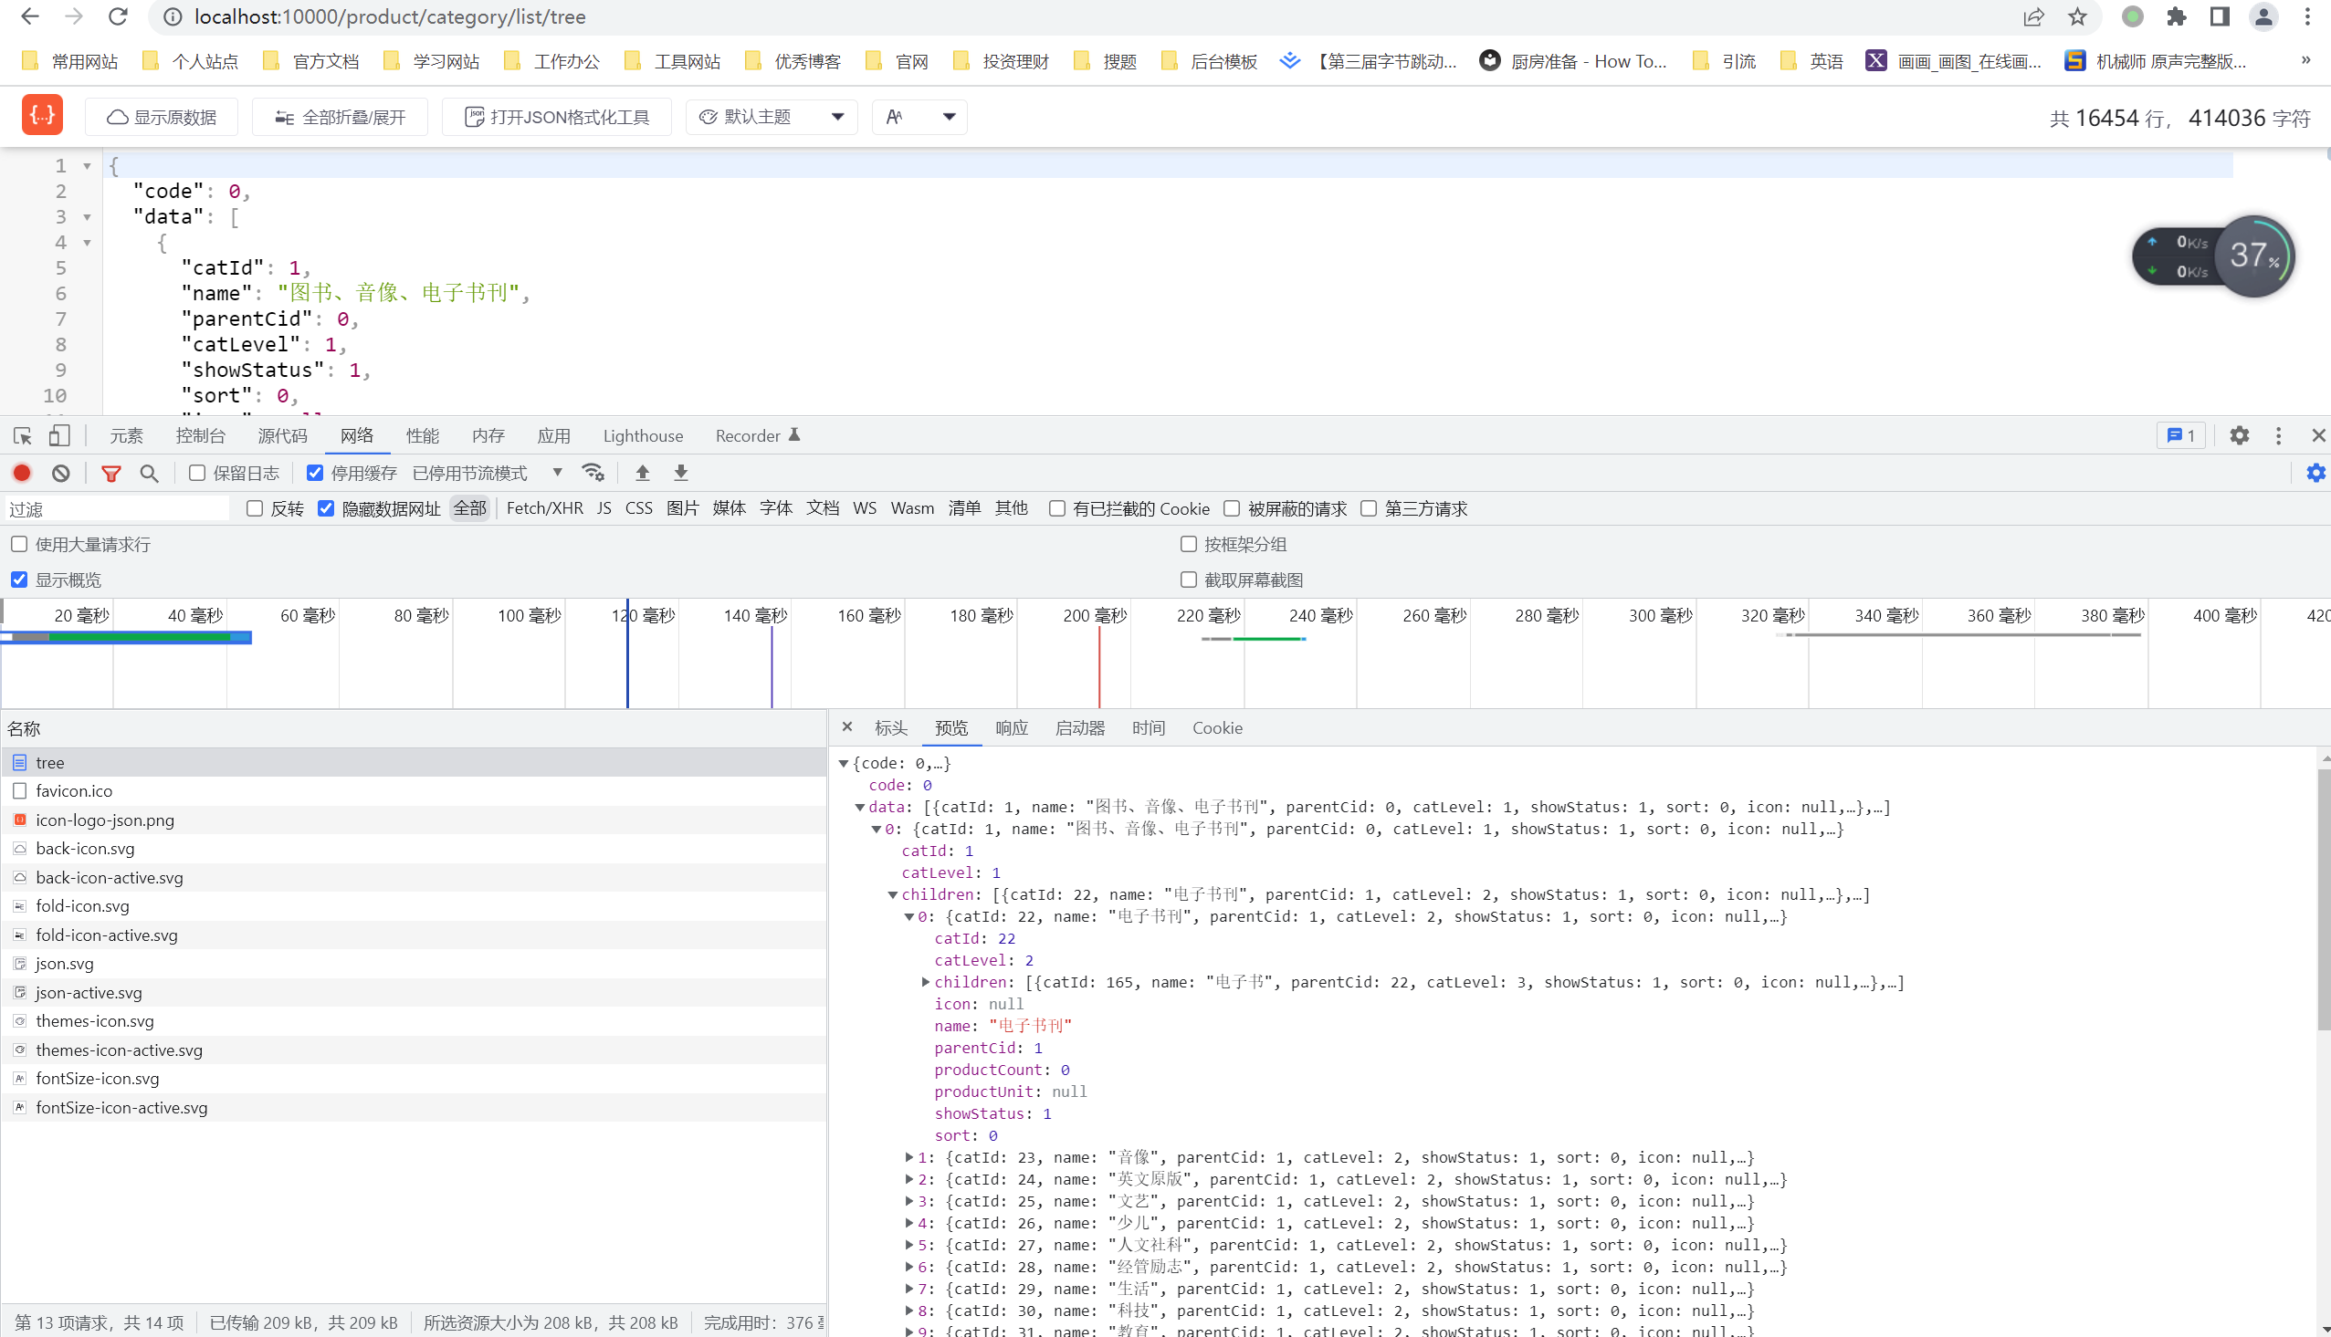
Task: Enable the 保留日志 checkbox
Action: coord(196,473)
